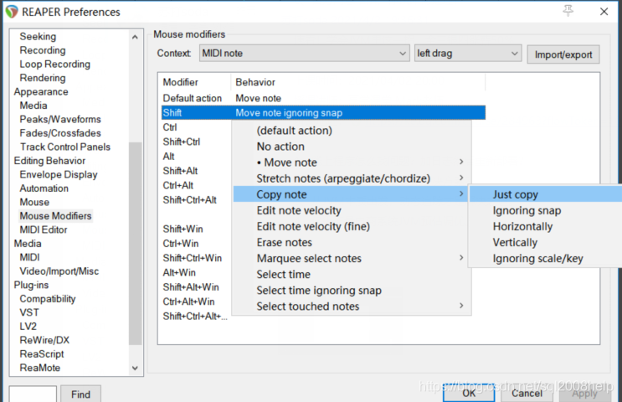Choose Ignoring scale/key in submenu
This screenshot has width=622, height=402.
(x=546, y=258)
